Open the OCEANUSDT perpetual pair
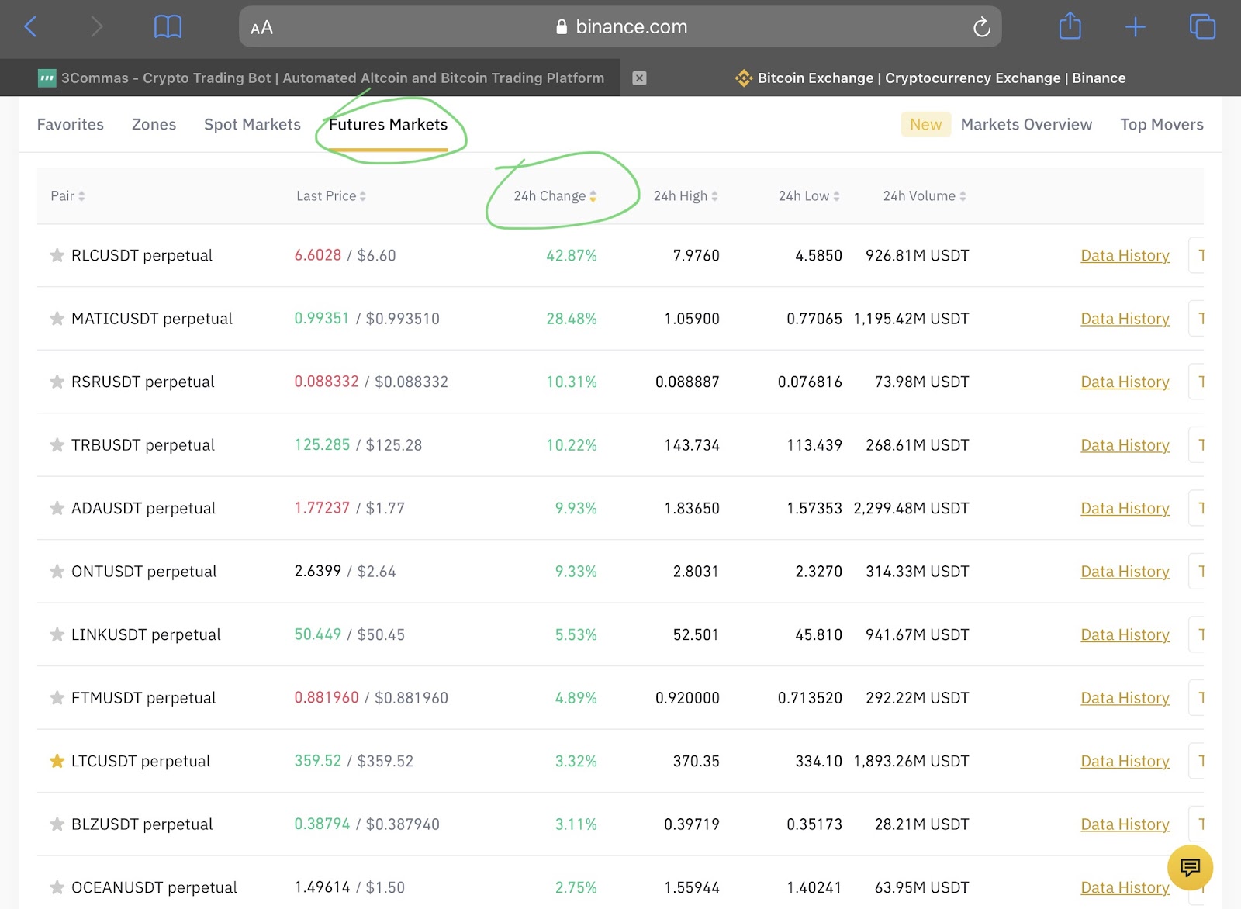This screenshot has height=909, width=1241. (154, 887)
